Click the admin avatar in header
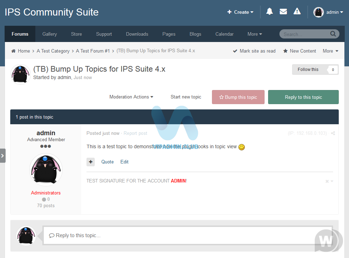The width and height of the screenshot is (349, 258). click(x=319, y=12)
